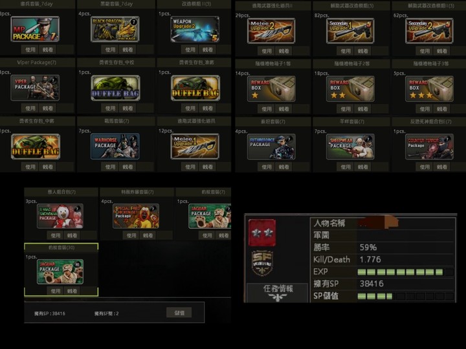The image size is (466, 349).
Task: Select the Black Dragon Package icon
Action: coord(115,29)
